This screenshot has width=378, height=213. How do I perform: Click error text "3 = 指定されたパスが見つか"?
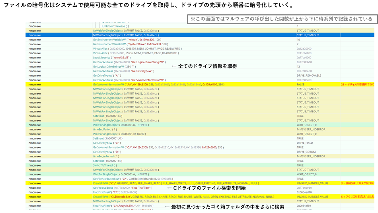pyautogui.click(x=358, y=184)
